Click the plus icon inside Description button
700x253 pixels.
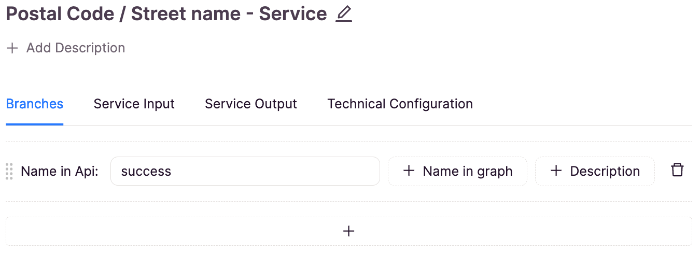[x=556, y=171]
